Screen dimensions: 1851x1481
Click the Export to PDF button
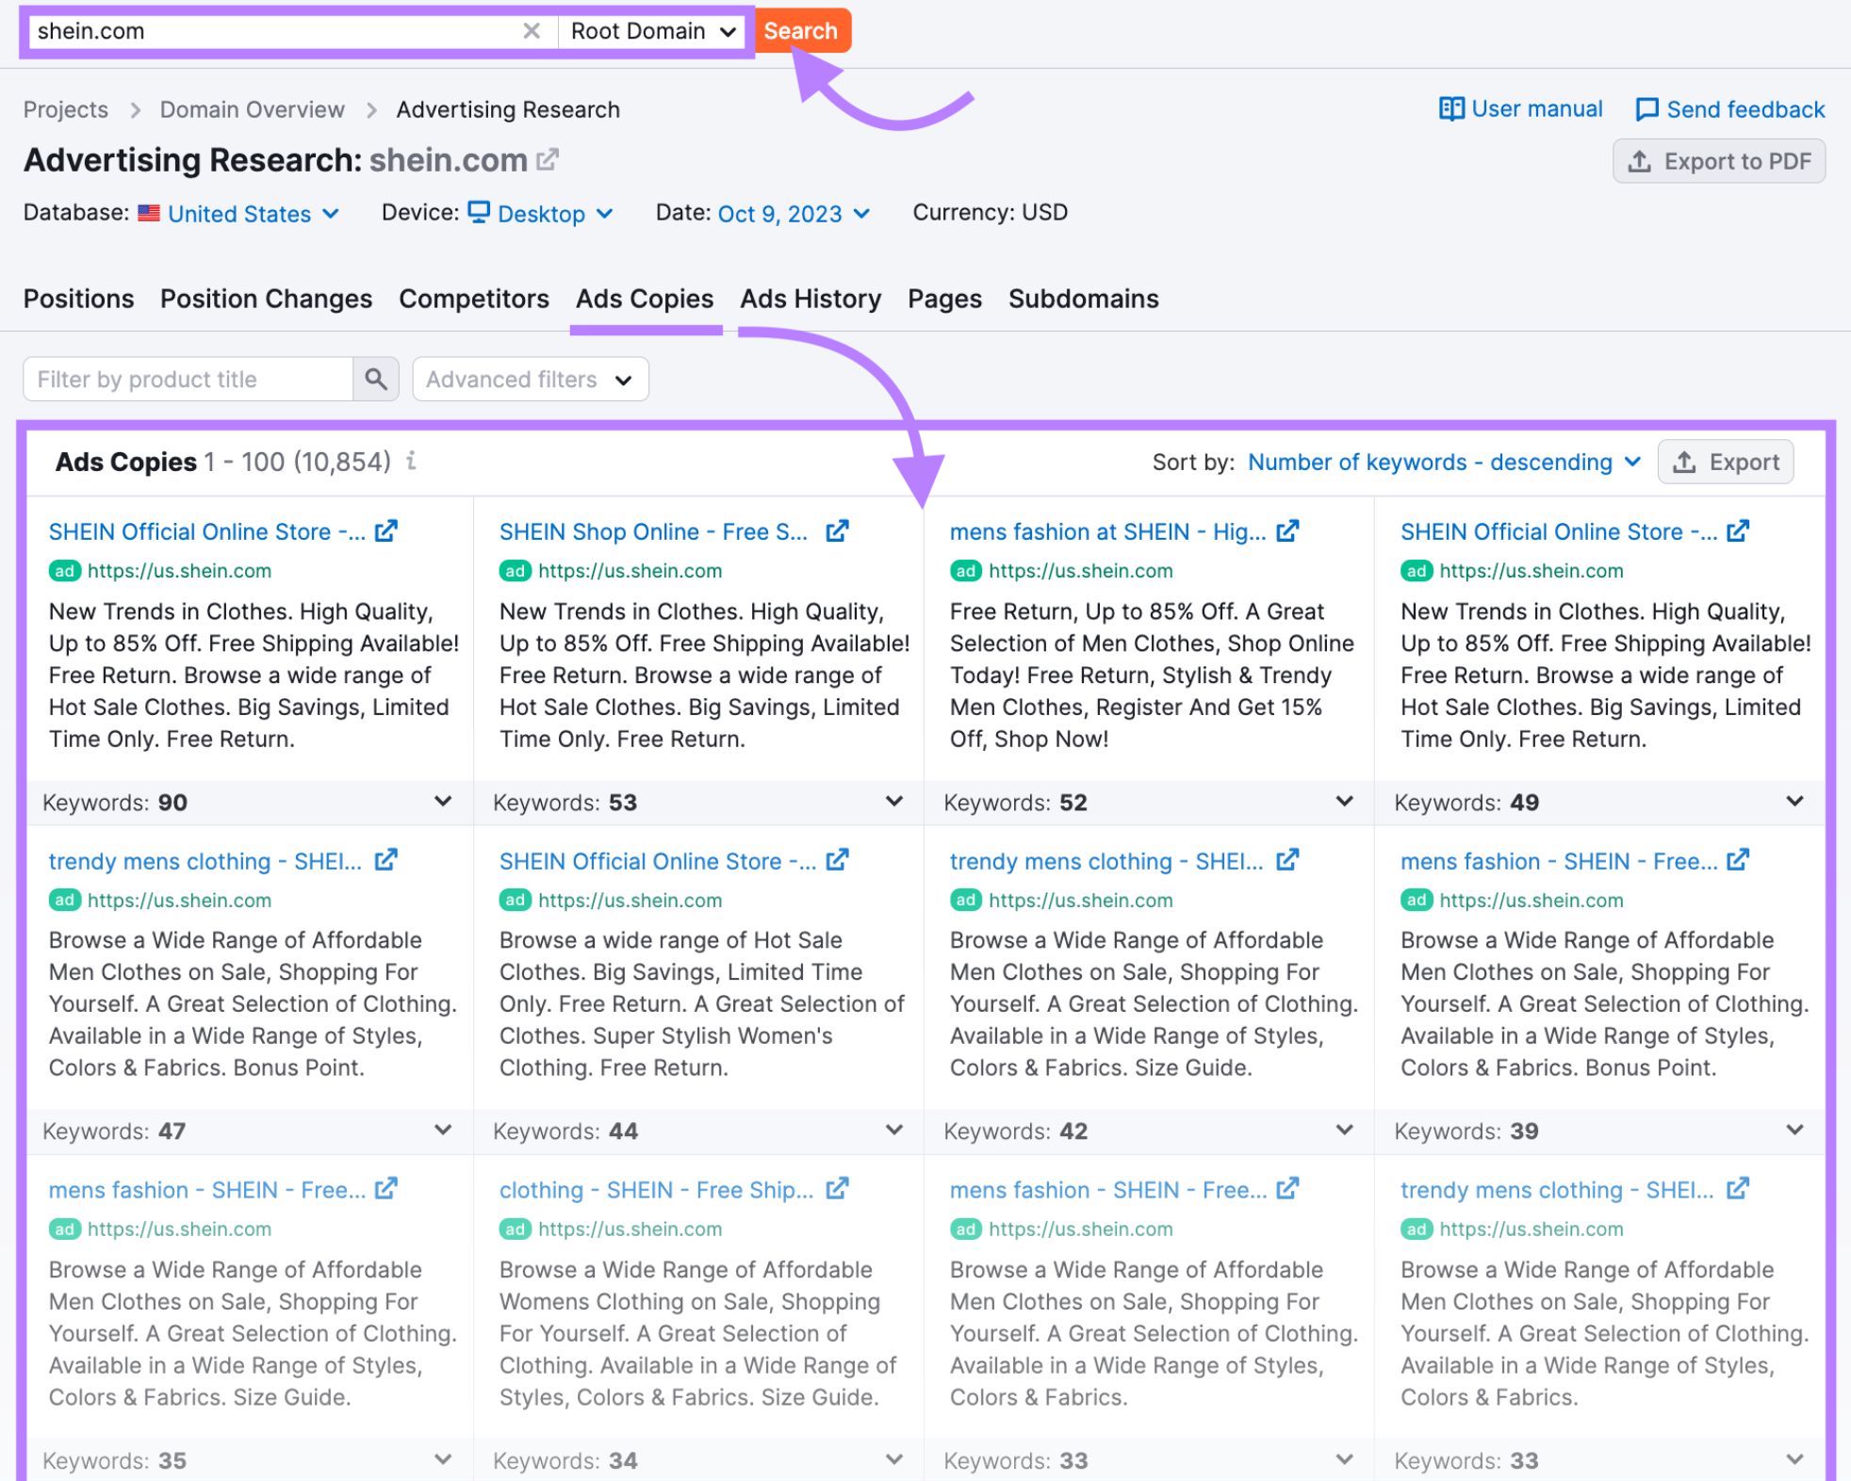tap(1718, 160)
